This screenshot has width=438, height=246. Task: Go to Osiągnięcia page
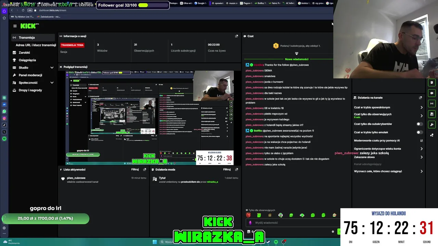coord(27,60)
